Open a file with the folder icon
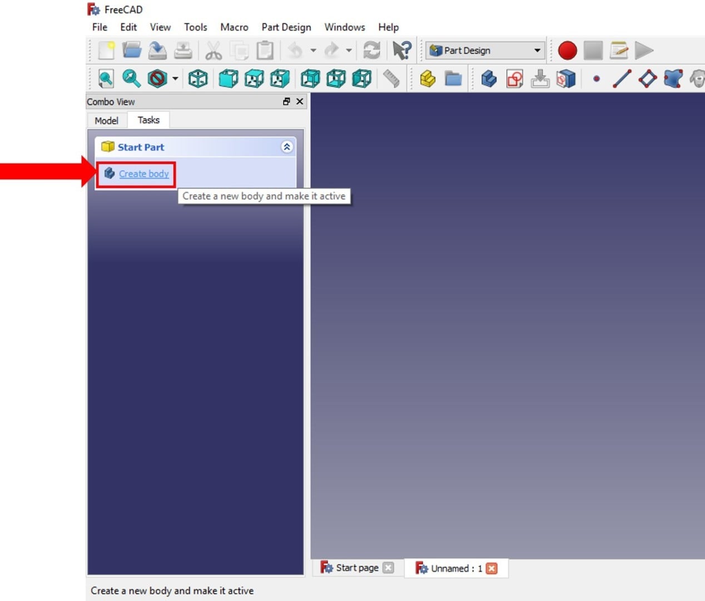 coord(132,51)
